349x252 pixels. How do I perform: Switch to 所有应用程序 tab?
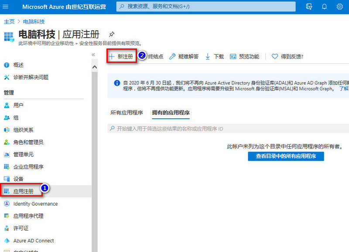tap(127, 113)
